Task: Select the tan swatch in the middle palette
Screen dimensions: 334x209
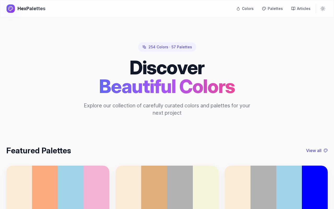Action: [154, 187]
